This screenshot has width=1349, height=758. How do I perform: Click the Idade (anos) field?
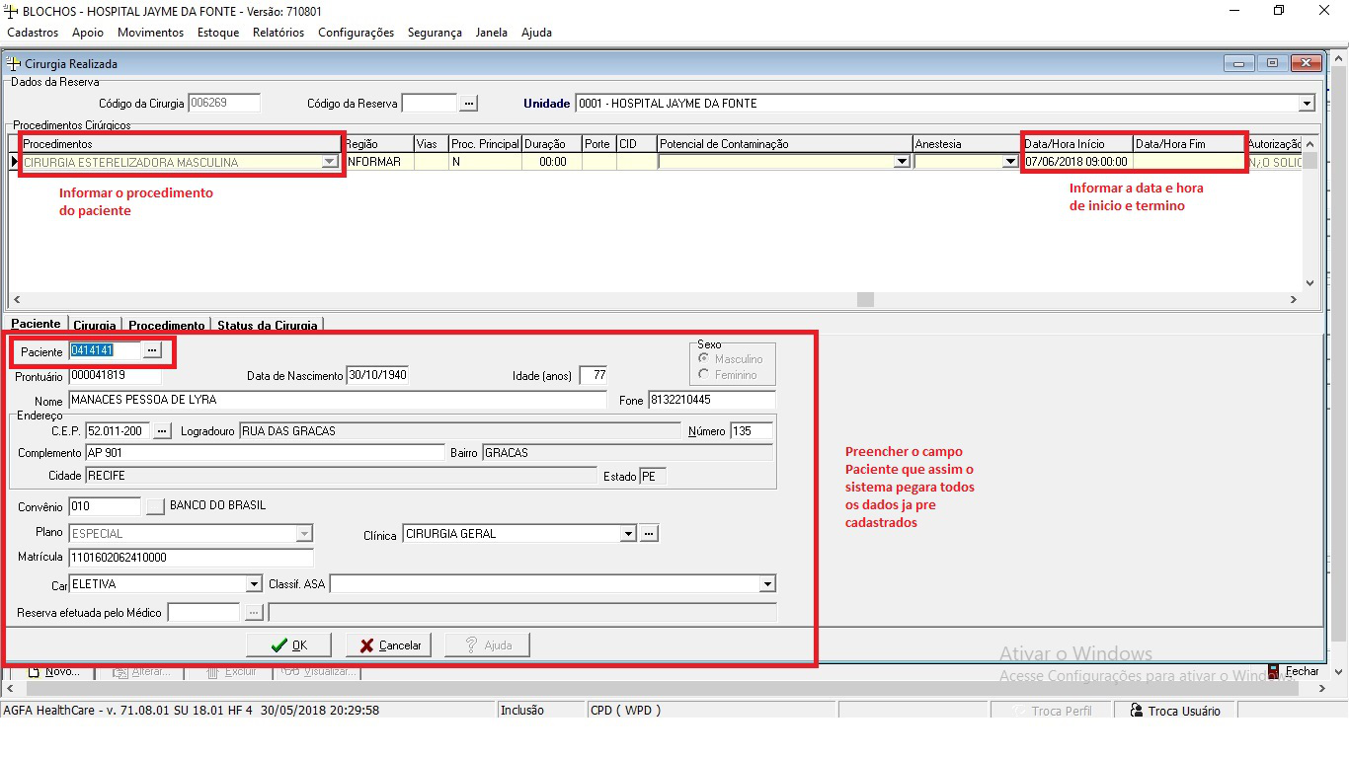pyautogui.click(x=594, y=376)
